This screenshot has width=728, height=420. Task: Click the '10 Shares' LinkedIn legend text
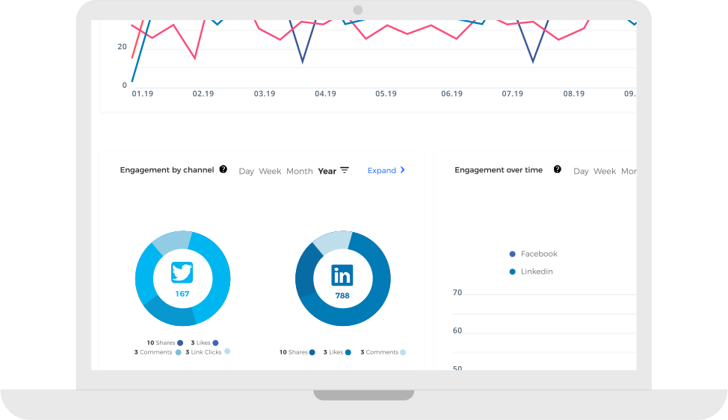[294, 352]
